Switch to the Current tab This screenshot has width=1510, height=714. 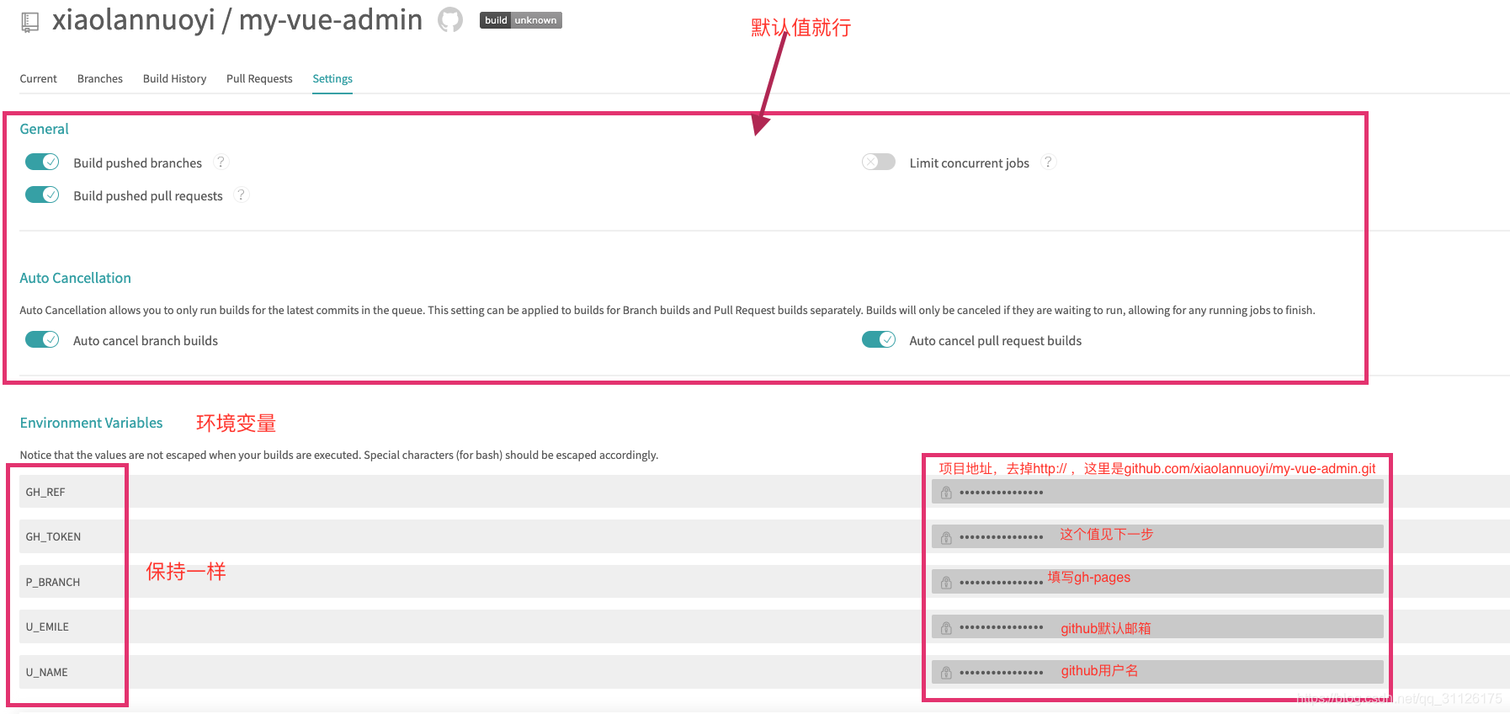point(39,78)
